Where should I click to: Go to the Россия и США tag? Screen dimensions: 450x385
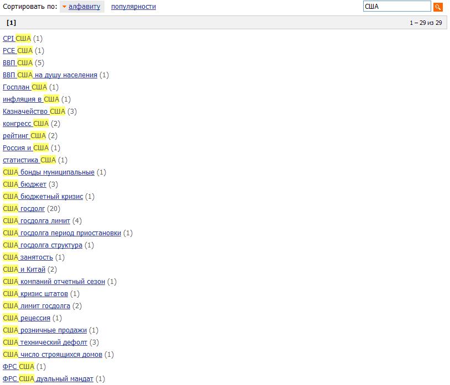pyautogui.click(x=25, y=148)
